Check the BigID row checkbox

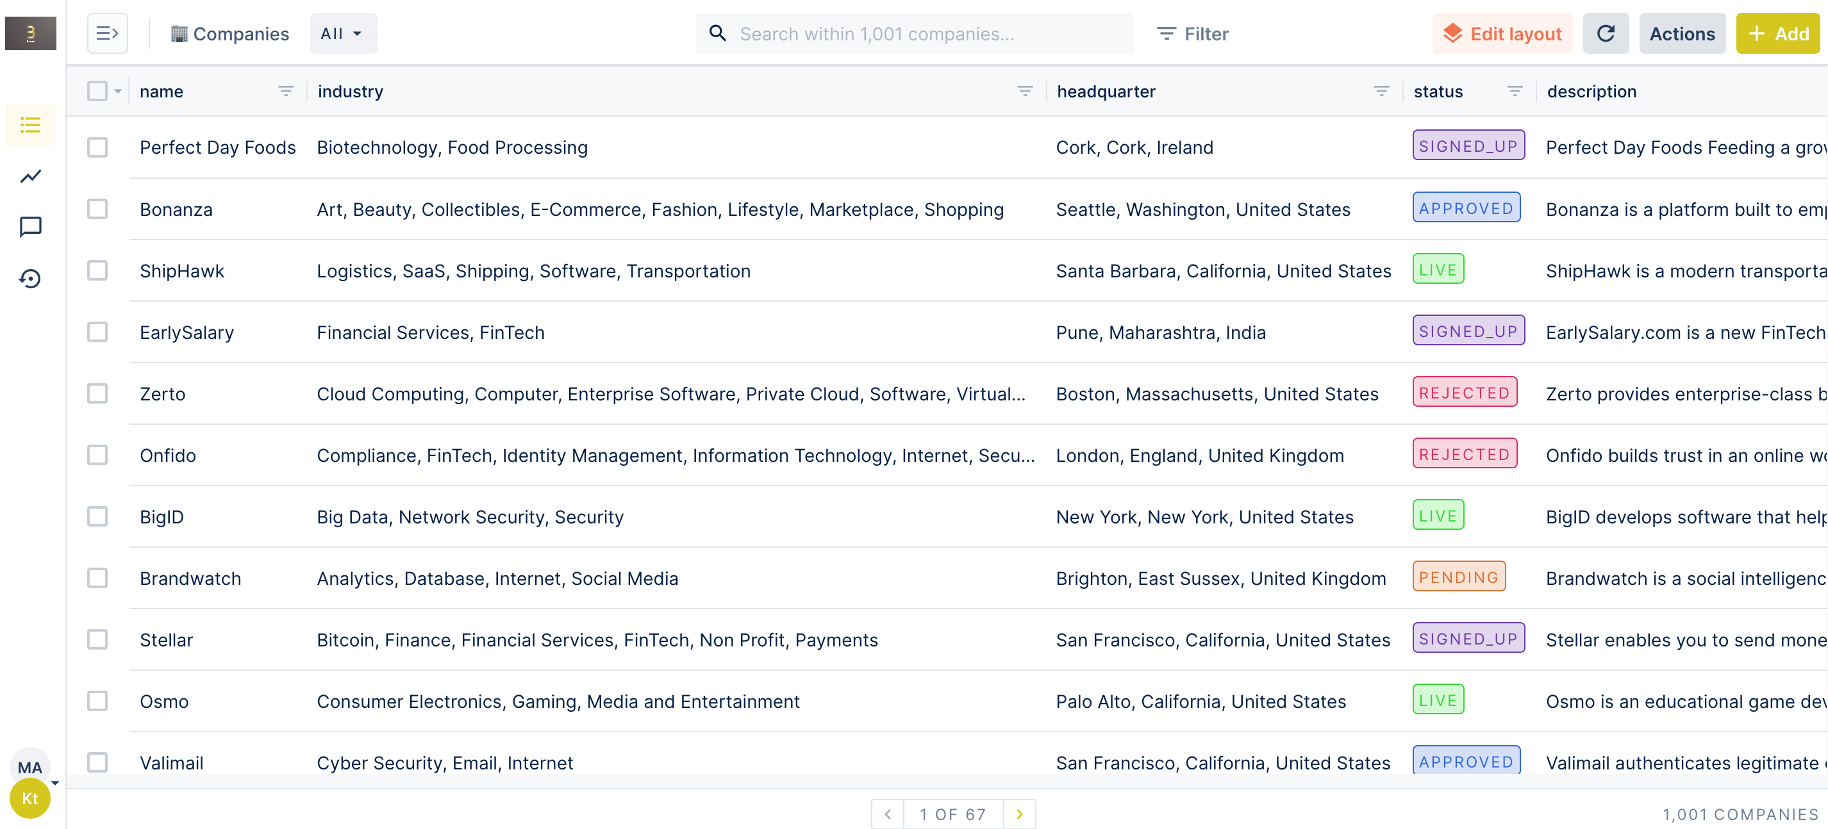[97, 516]
